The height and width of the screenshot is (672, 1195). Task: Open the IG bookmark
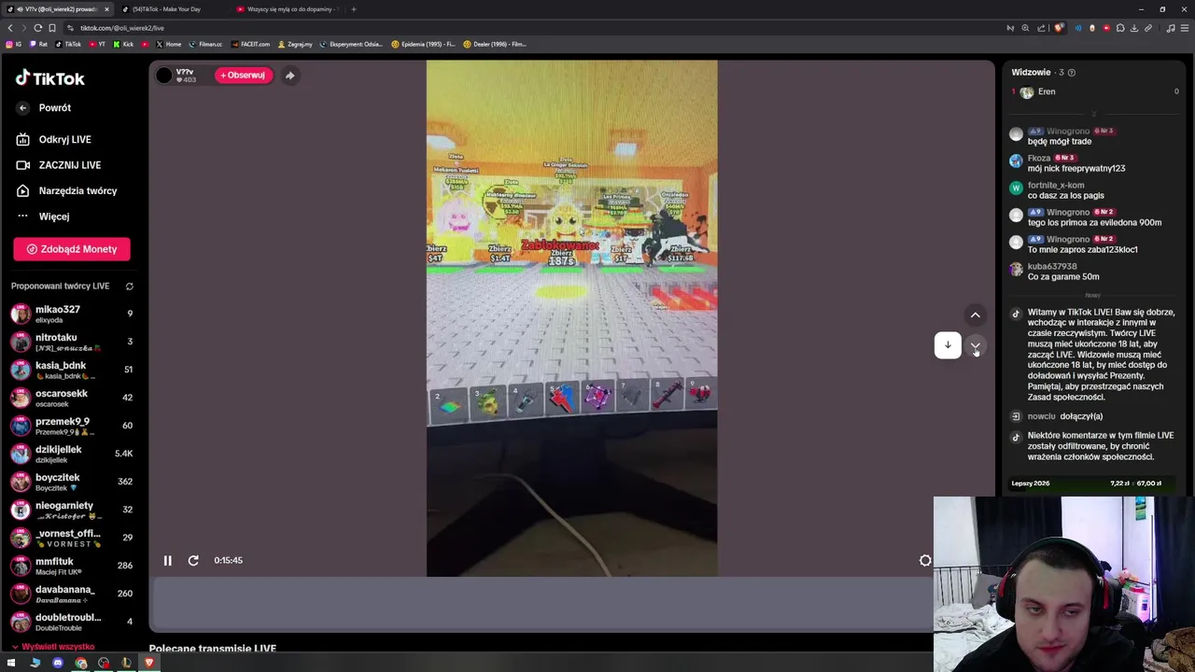[x=13, y=44]
